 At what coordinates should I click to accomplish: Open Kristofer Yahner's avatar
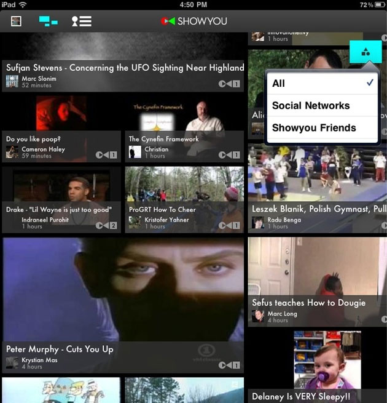pos(135,223)
